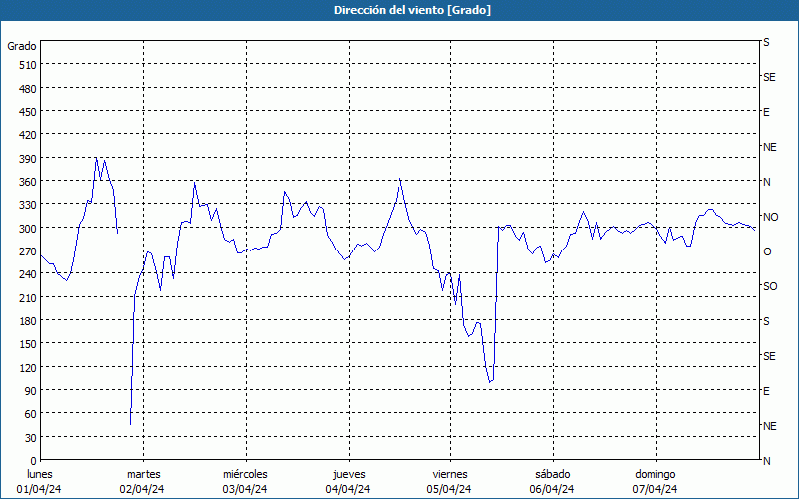
Task: Select the 180 axis tick label
Action: coord(28,321)
